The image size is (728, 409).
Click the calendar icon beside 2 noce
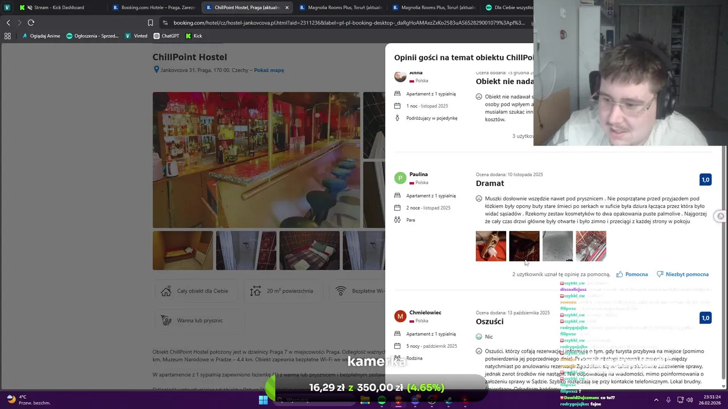[398, 208]
